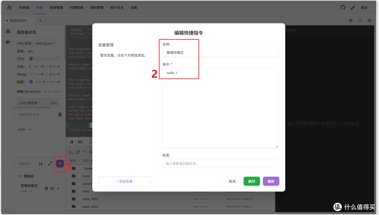The height and width of the screenshot is (215, 379).
Task: Go up one directory with arrow icon
Action: [85, 152]
